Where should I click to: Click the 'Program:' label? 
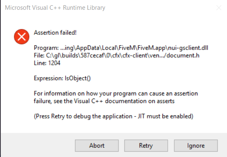pos(46,48)
